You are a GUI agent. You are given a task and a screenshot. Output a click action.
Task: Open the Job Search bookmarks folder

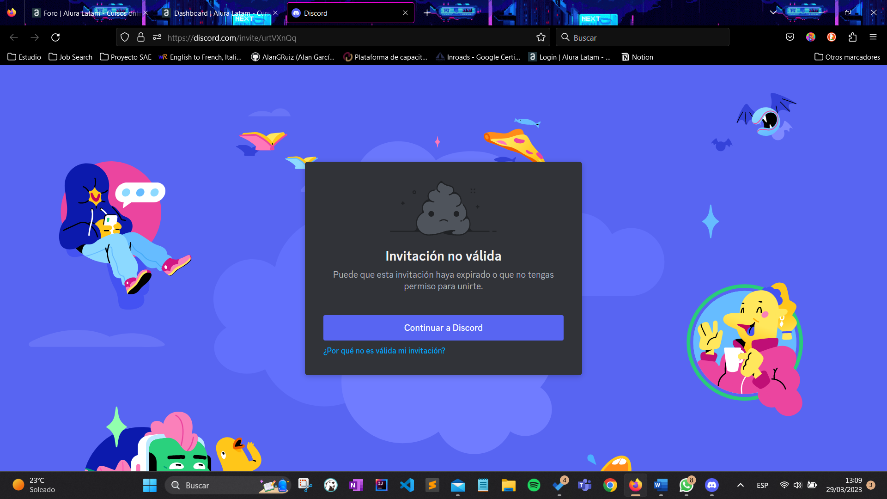[x=71, y=57]
